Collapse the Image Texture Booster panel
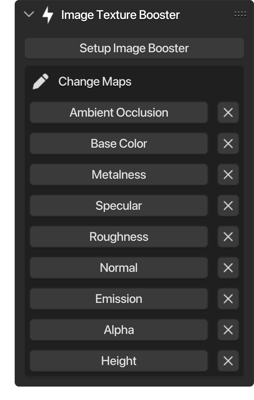 [29, 14]
